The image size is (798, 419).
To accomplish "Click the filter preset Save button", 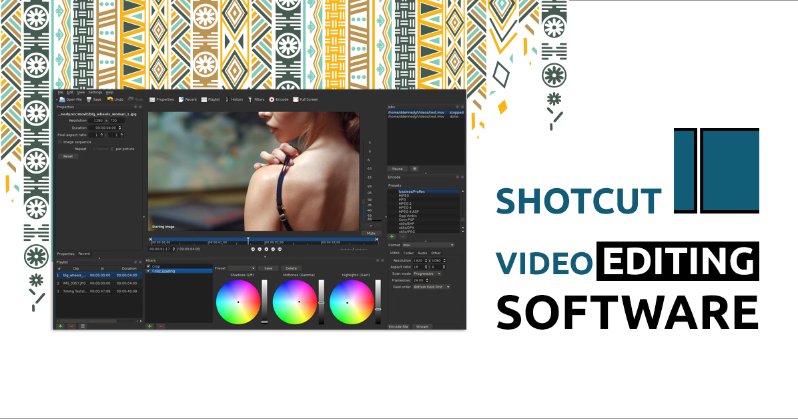I will [x=268, y=268].
